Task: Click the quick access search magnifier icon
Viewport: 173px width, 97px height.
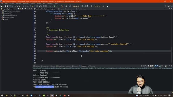Action: [x=165, y=6]
